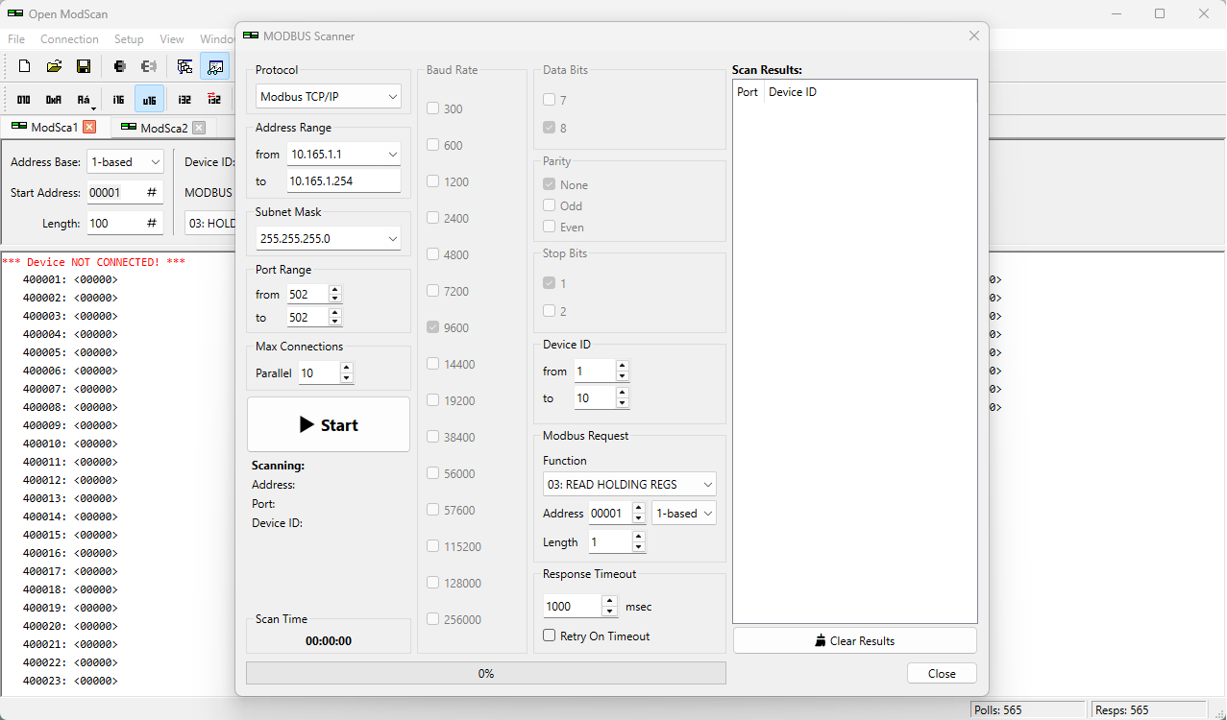
Task: Click the Connect icon in the toolbar
Action: [117, 66]
